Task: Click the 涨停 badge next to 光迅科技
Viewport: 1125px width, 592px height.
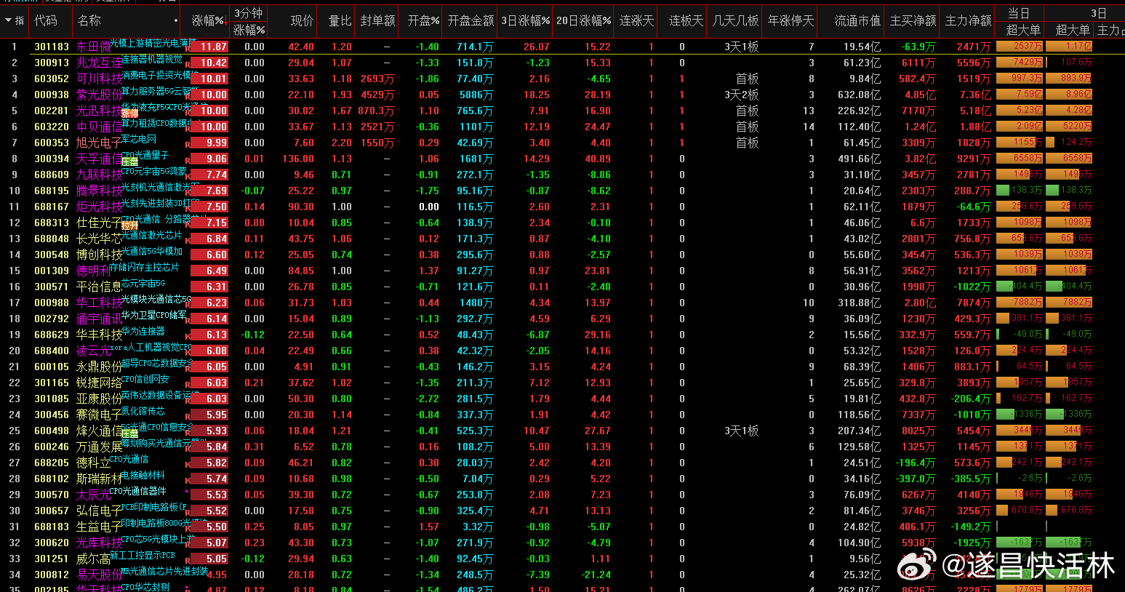Action: pos(129,113)
